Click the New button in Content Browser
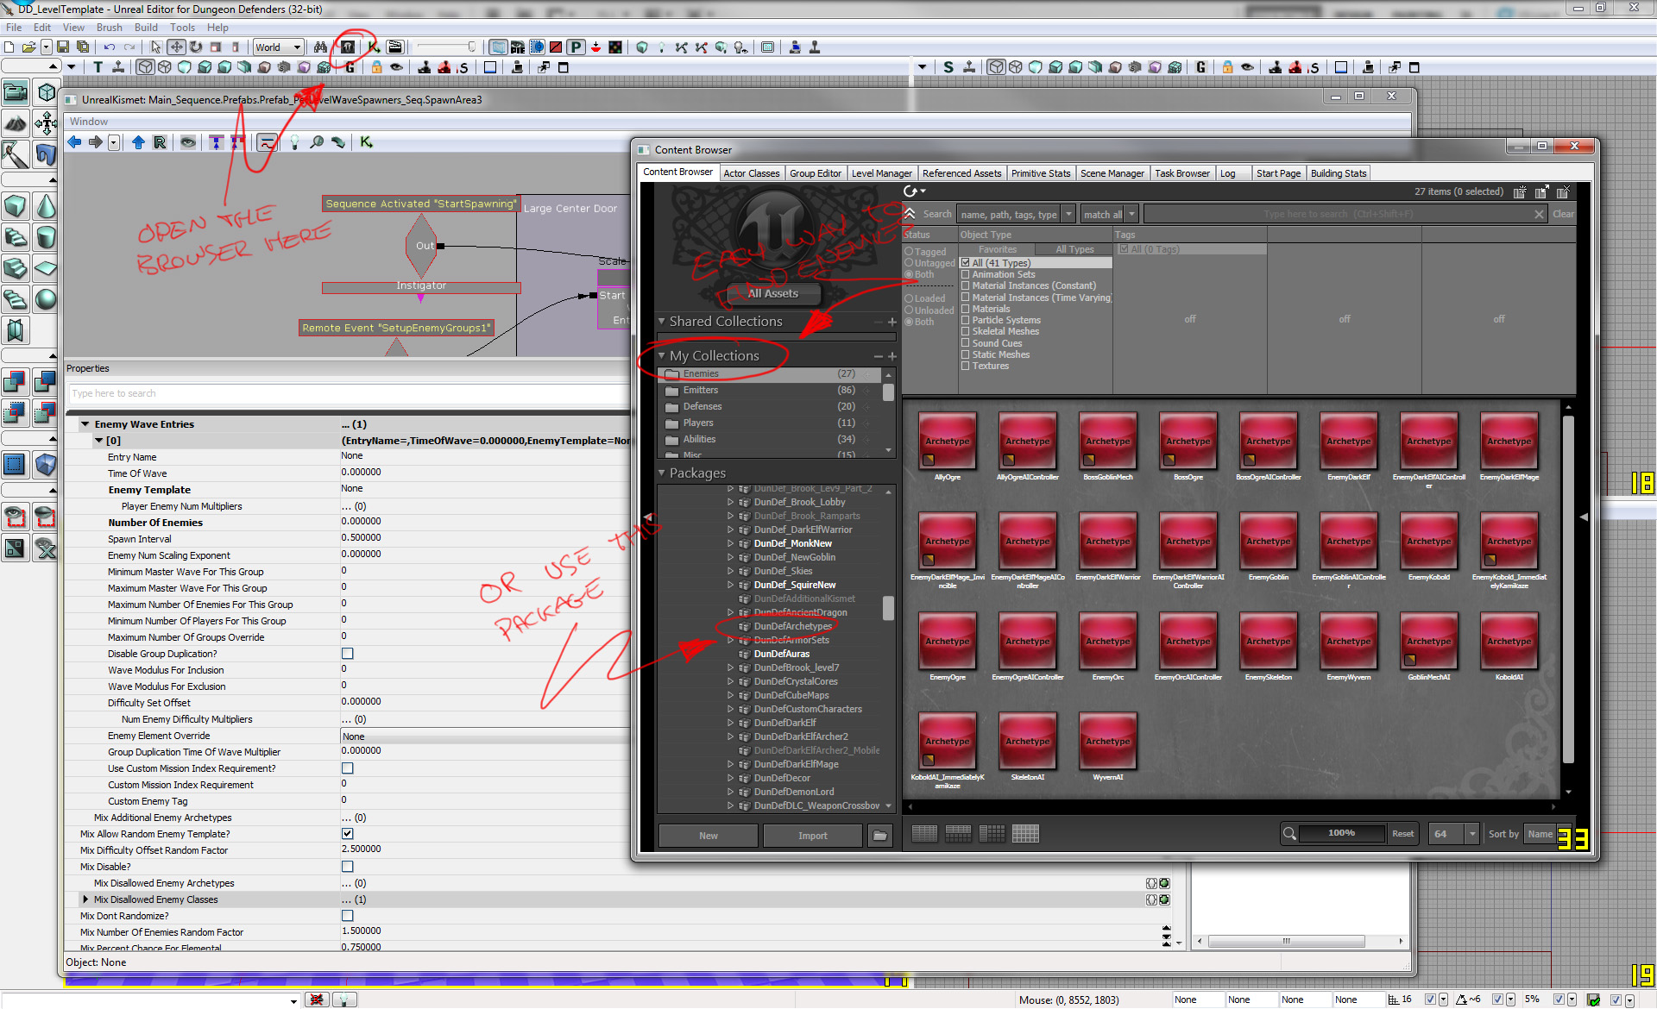Image resolution: width=1657 pixels, height=1009 pixels. pos(709,836)
